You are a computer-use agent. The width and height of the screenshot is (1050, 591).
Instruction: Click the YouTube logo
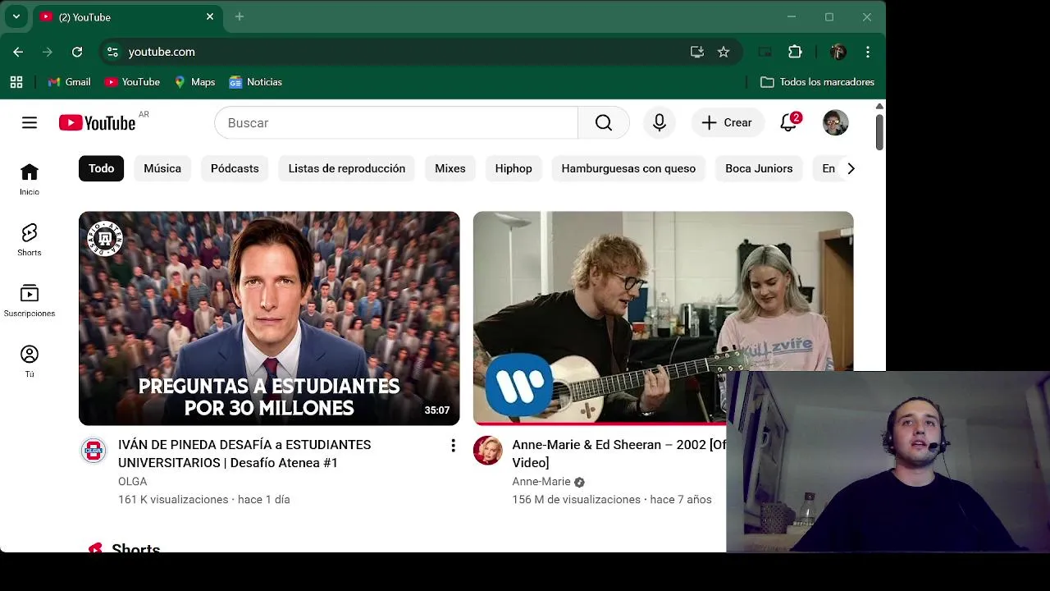point(97,123)
